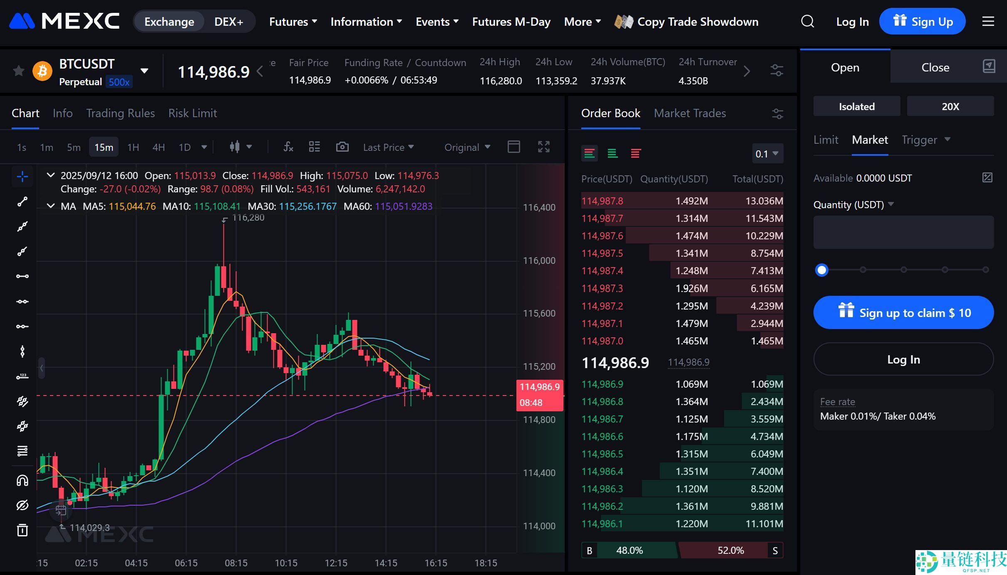Open the calculator icon beside Close tab
Viewport: 1007px width, 575px height.
989,66
